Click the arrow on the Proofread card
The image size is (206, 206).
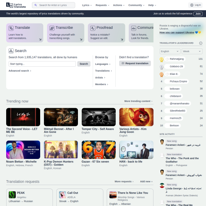pos(122,39)
